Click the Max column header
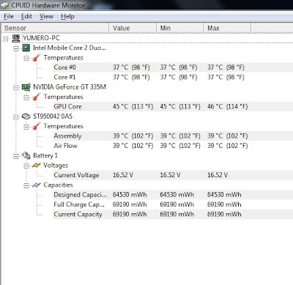Screen dimensions: 293x285 pyautogui.click(x=227, y=28)
